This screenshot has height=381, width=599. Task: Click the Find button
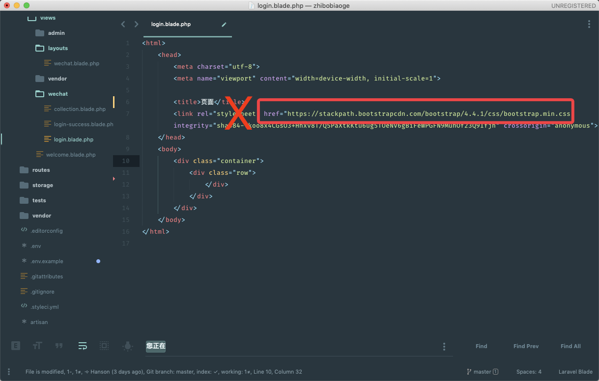tap(482, 346)
